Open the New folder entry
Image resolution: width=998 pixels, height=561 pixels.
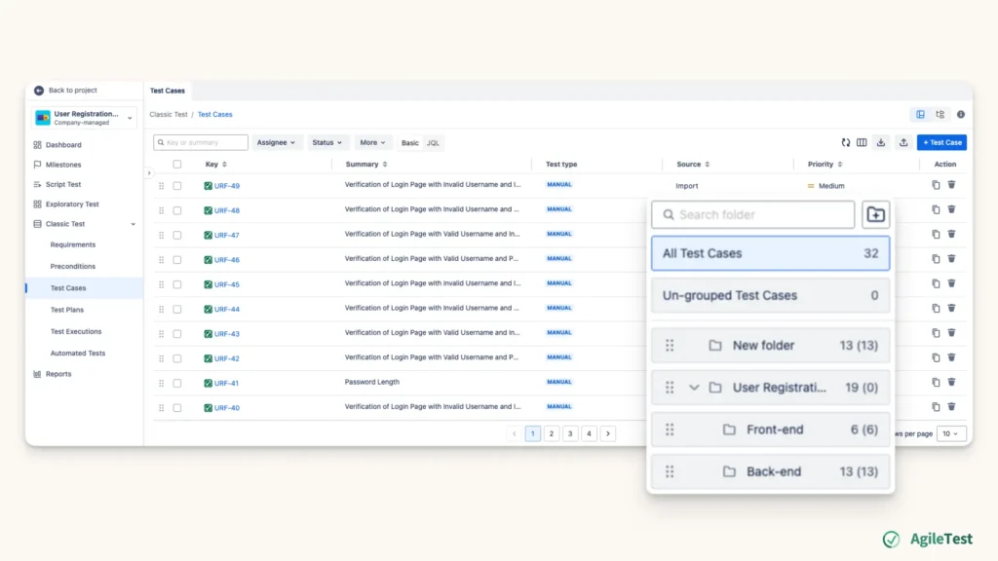pos(771,346)
